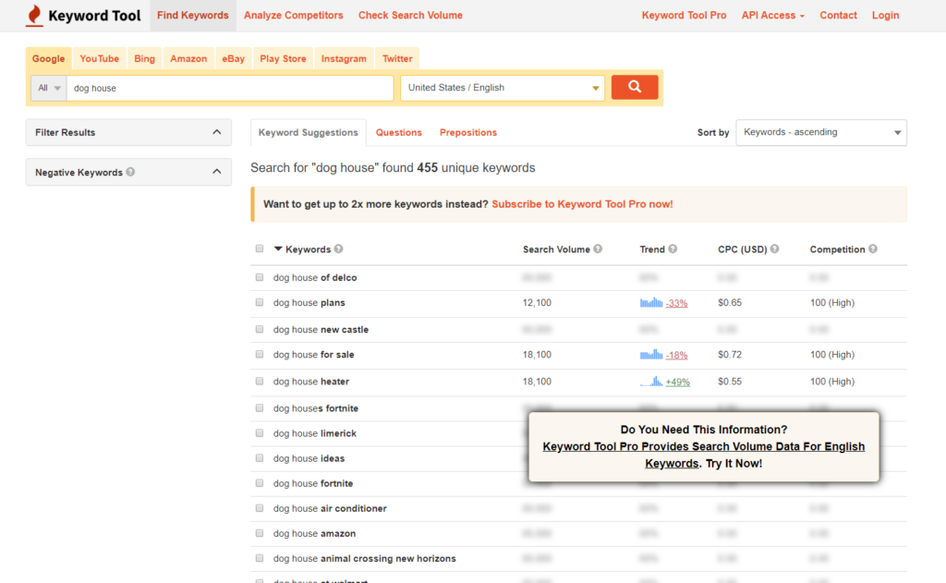
Task: Click the 12,100 search volume value
Action: (x=537, y=302)
